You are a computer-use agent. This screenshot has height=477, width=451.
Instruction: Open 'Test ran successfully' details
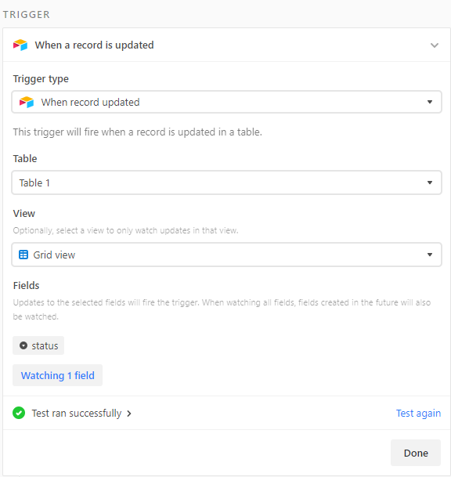77,413
